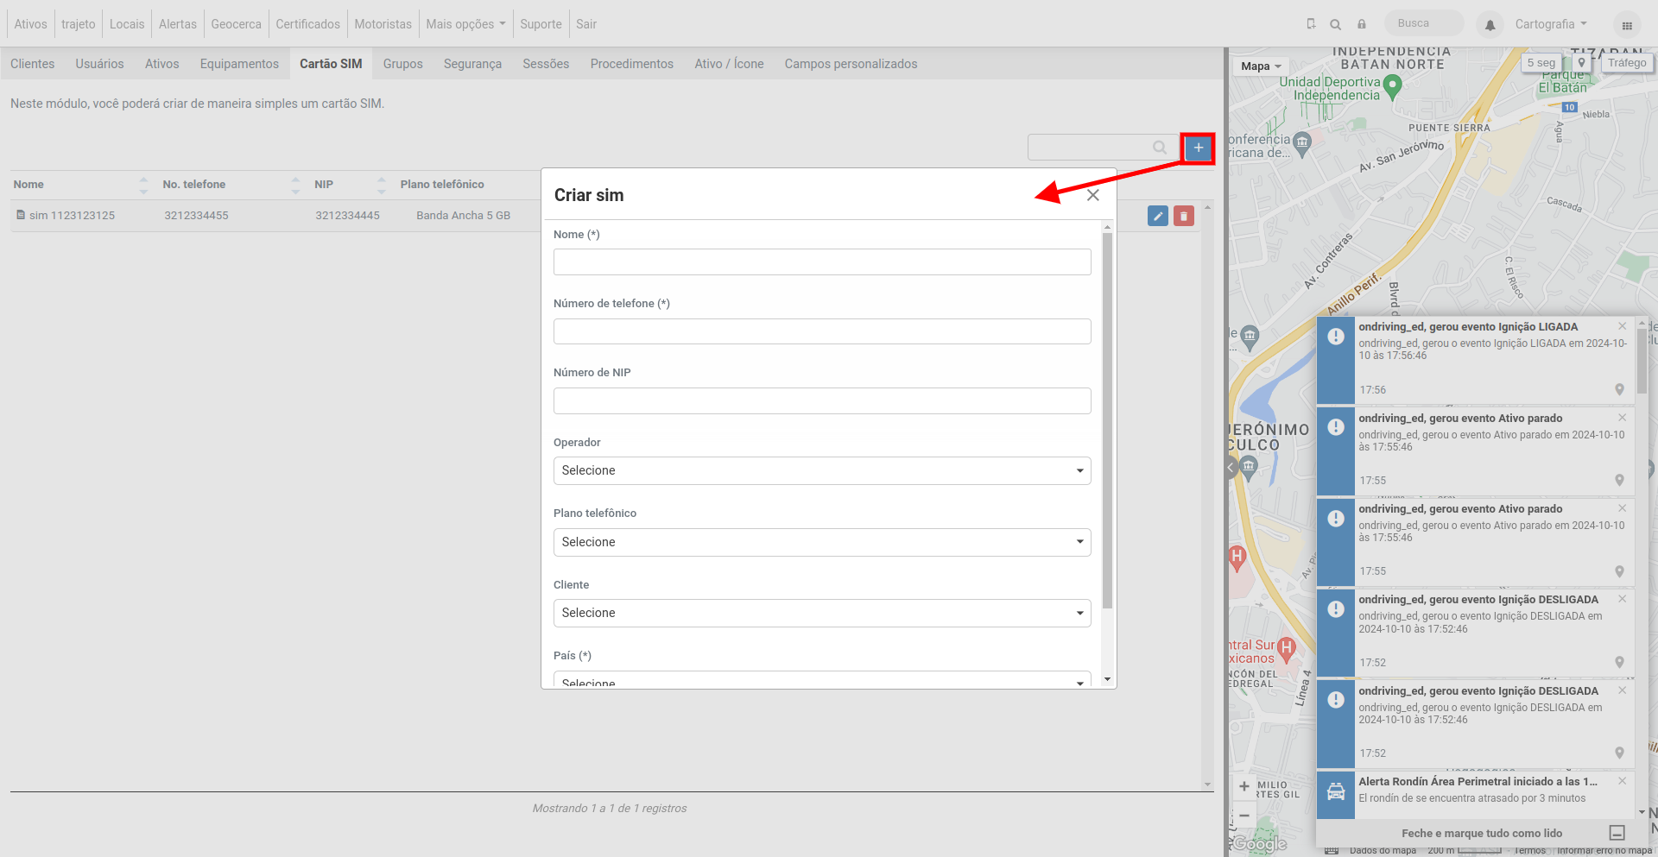Click the blue plus add SIM button
This screenshot has width=1658, height=857.
[x=1198, y=148]
